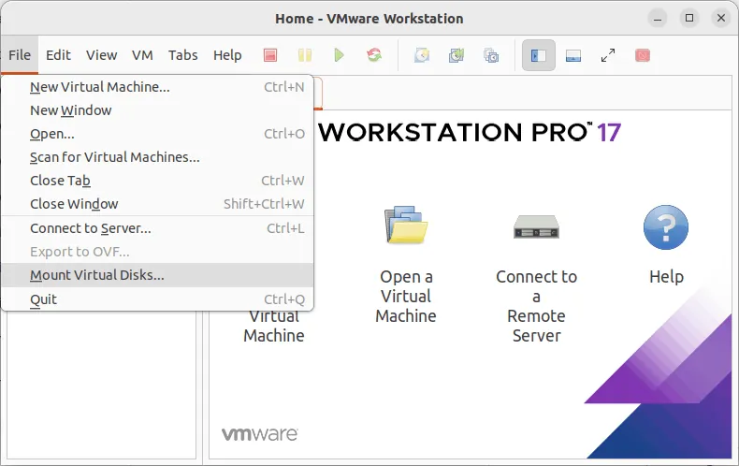The image size is (739, 466).
Task: Open the Snapshot Manager toolbar icon
Action: click(491, 55)
